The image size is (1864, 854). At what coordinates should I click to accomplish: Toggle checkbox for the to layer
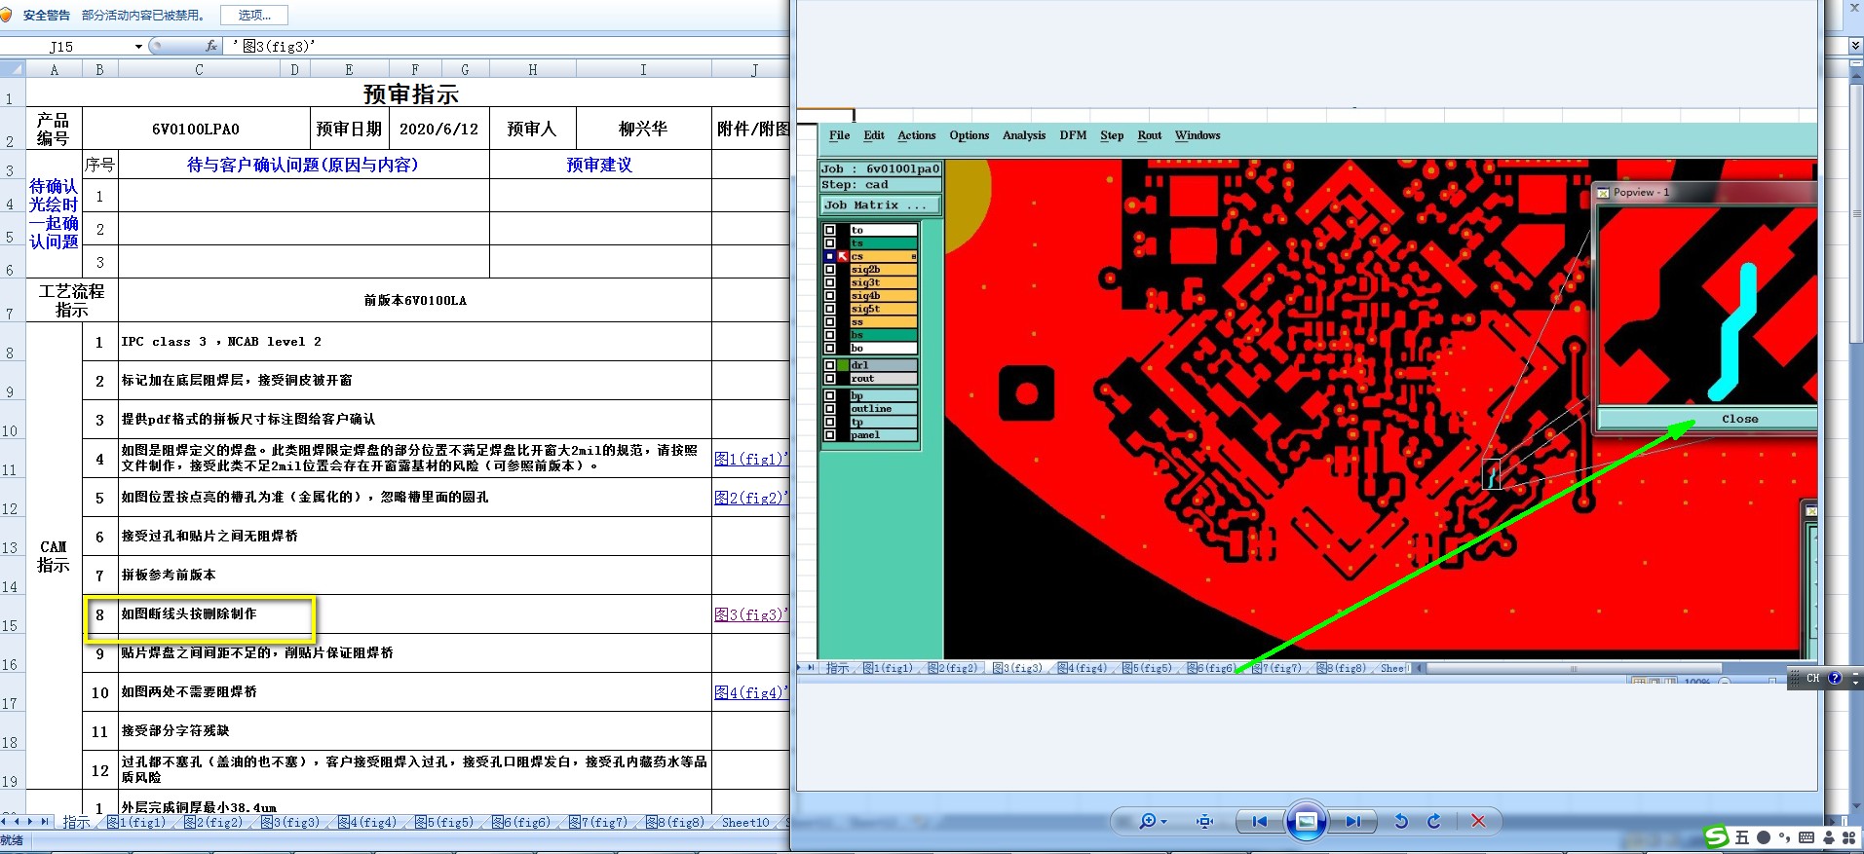pos(830,231)
